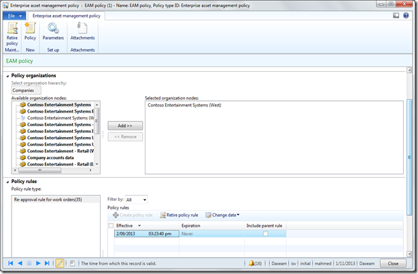Select first Contoso Entertainment Systems node

(56, 104)
